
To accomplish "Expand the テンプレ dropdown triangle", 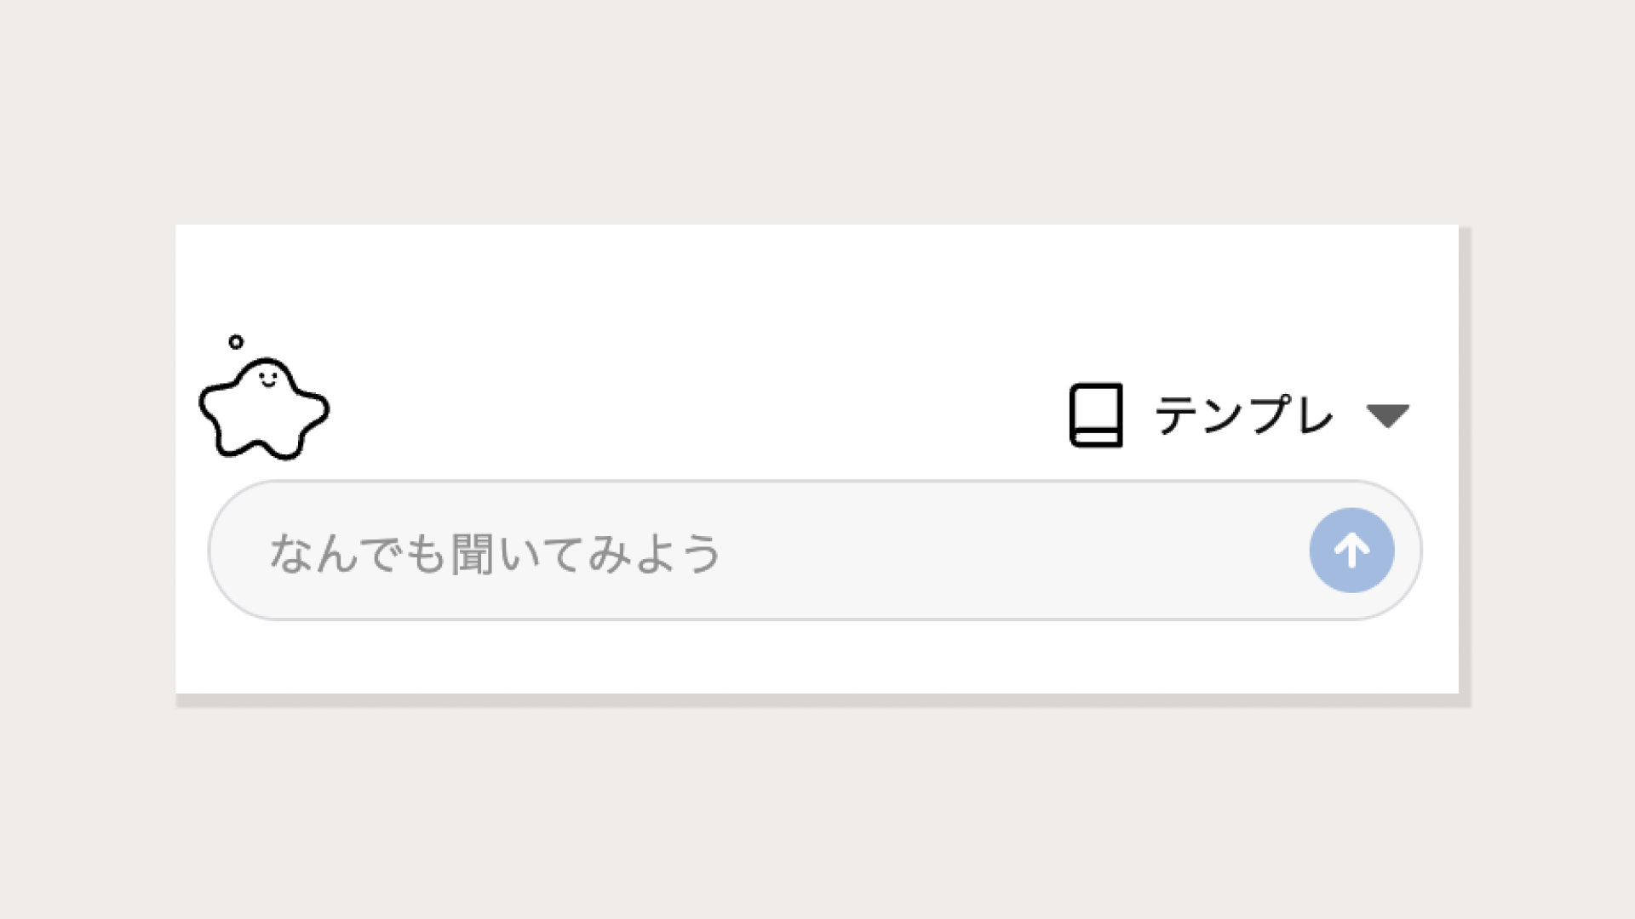I will pos(1387,416).
